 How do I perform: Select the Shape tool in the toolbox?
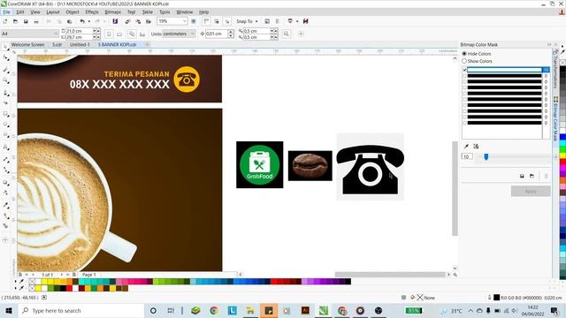(x=5, y=57)
